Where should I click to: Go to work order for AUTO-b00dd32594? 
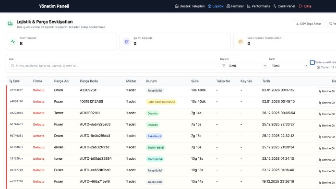click(327, 160)
